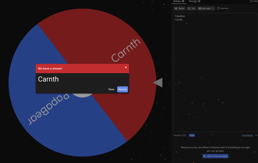Show next announcement with right arrow
Viewport: 258px width, 163px height.
click(255, 152)
